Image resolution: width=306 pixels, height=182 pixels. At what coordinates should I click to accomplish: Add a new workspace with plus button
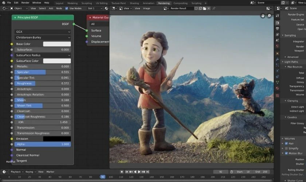click(x=205, y=3)
